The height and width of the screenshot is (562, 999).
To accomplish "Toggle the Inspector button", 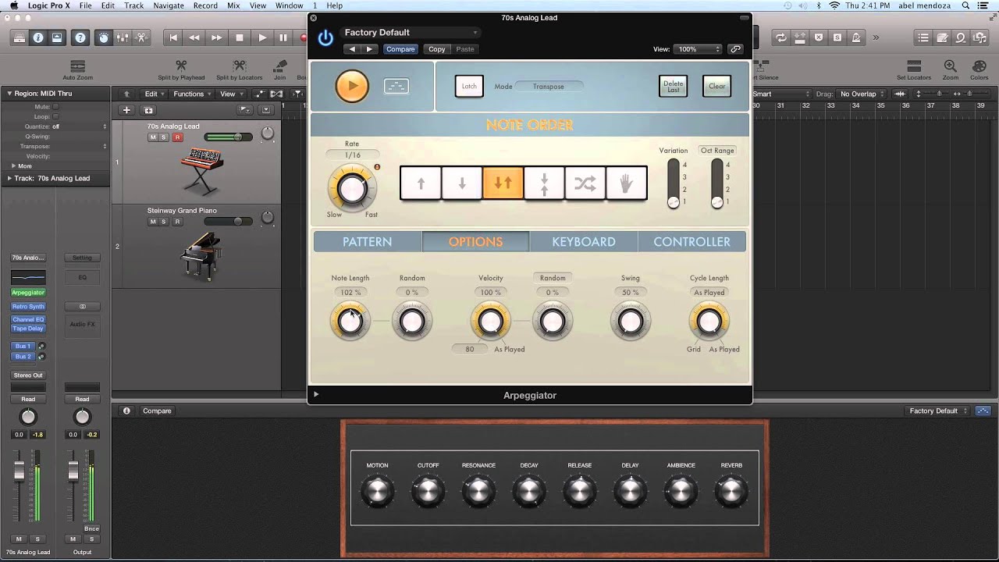I will tap(37, 37).
